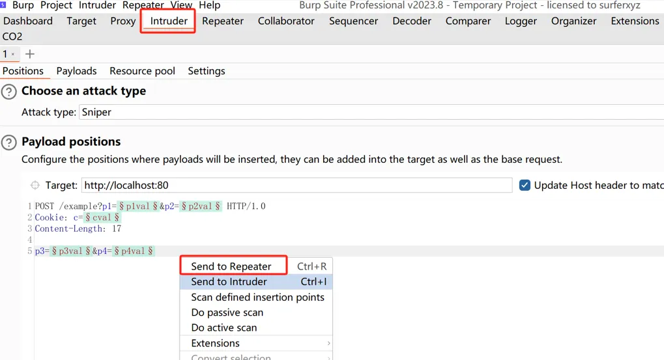Open help for Choose an attack type
This screenshot has width=664, height=360.
9,92
